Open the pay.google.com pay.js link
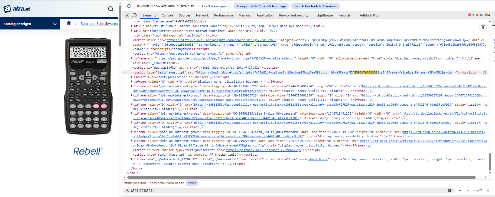 coord(189,54)
